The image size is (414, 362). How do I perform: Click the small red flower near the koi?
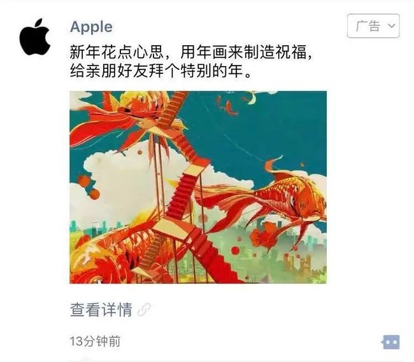tap(265, 235)
